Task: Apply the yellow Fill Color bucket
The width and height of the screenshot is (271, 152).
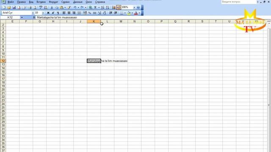Action: coord(129,13)
